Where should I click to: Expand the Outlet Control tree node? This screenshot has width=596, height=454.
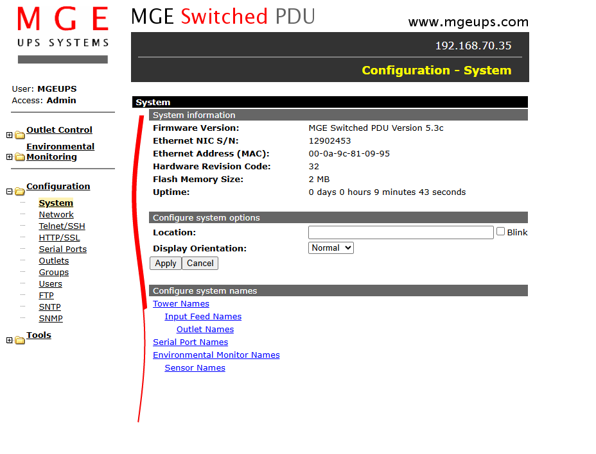pyautogui.click(x=9, y=135)
